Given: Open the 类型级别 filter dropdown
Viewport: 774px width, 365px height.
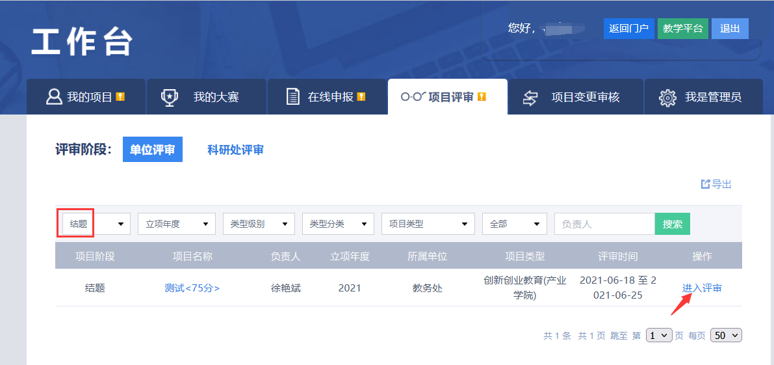Looking at the screenshot, I should [x=259, y=224].
